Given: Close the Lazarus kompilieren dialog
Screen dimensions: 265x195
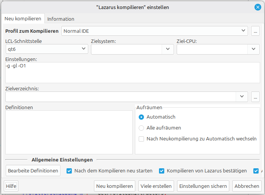Looking at the screenshot, I should 258,7.
